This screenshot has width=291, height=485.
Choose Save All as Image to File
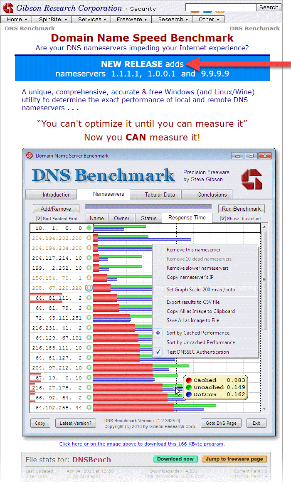click(x=192, y=320)
